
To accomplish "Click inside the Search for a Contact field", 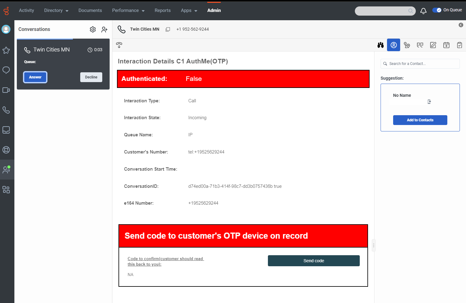I will tap(420, 63).
